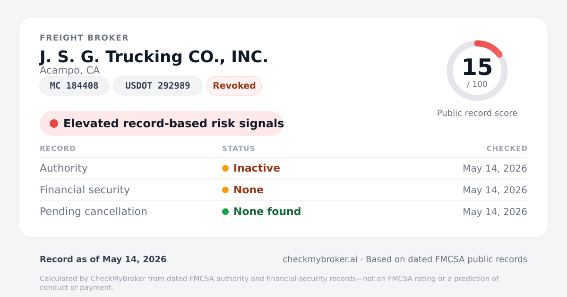Image resolution: width=567 pixels, height=297 pixels.
Task: Select the USDOT 292989 badge
Action: click(x=158, y=86)
